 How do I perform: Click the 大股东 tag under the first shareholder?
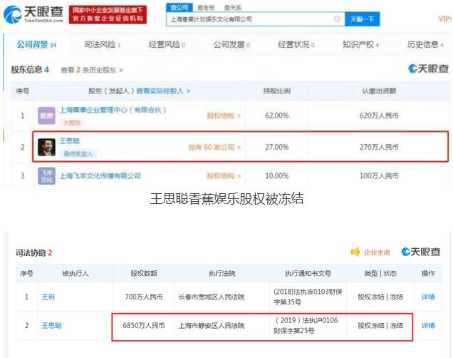pyautogui.click(x=72, y=123)
